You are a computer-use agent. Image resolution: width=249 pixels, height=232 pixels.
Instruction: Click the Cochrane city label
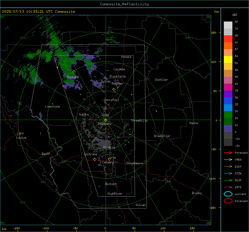tap(90, 154)
